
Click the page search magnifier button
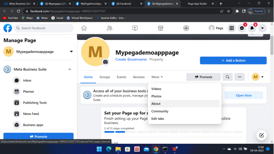(227, 77)
